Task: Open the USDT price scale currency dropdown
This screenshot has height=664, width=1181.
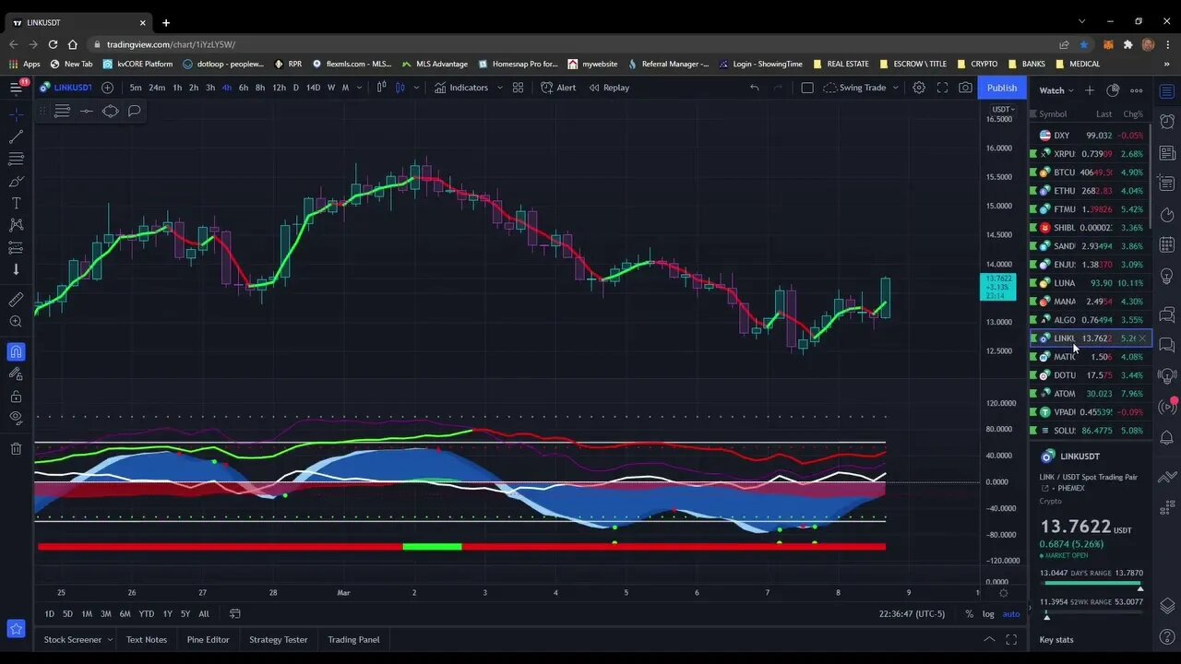Action: coord(1002,110)
